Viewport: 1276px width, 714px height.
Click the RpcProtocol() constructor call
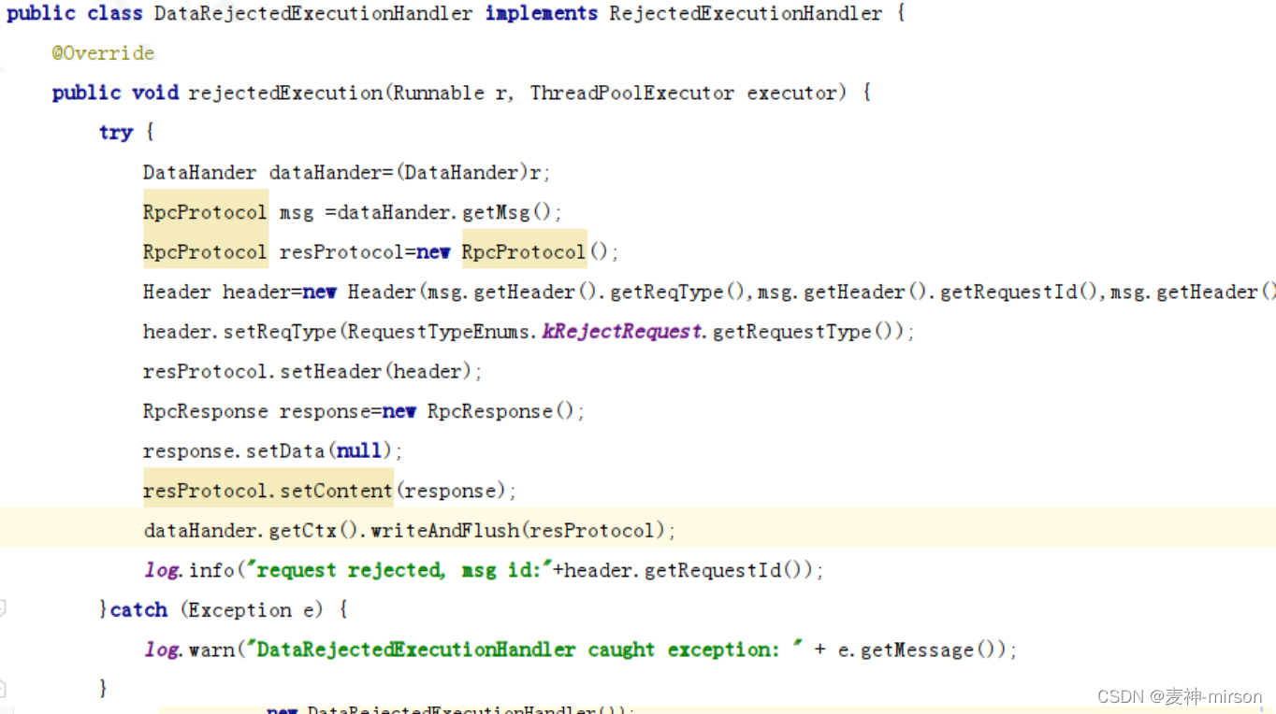click(535, 252)
